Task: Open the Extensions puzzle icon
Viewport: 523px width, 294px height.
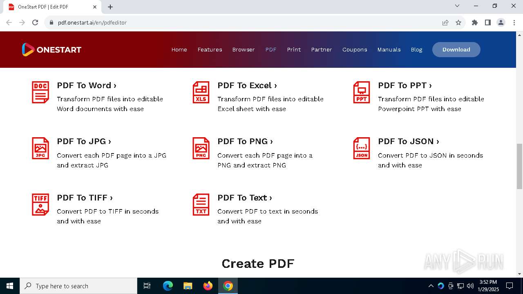Action: [475, 22]
